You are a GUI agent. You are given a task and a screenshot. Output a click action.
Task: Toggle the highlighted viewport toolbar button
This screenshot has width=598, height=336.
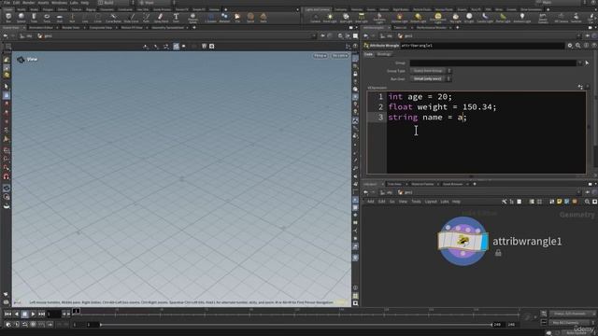(x=177, y=46)
